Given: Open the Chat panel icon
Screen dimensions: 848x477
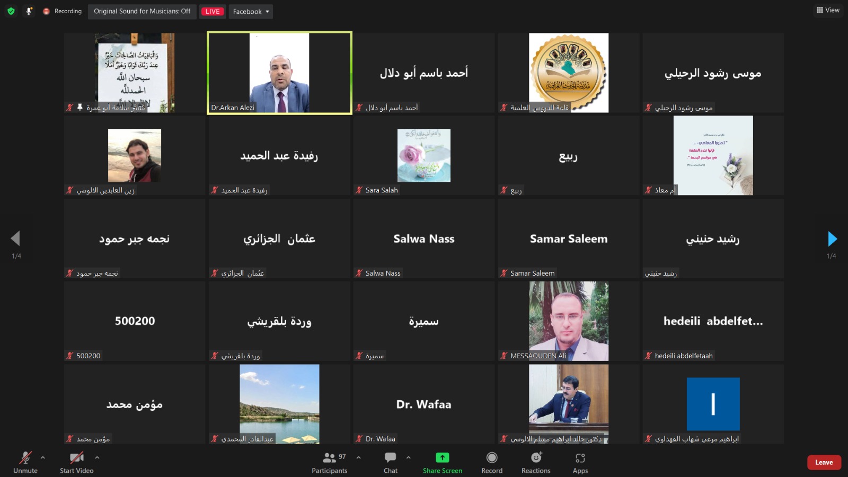Looking at the screenshot, I should pyautogui.click(x=391, y=457).
